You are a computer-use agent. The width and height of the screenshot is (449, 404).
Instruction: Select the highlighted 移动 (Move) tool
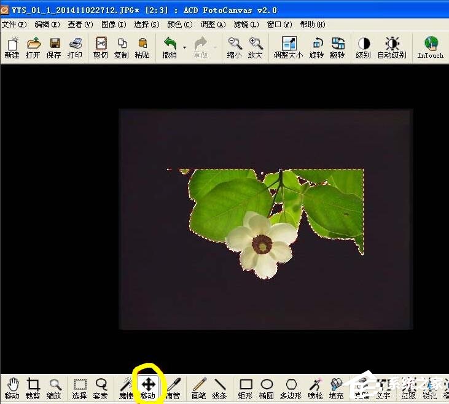click(x=148, y=387)
